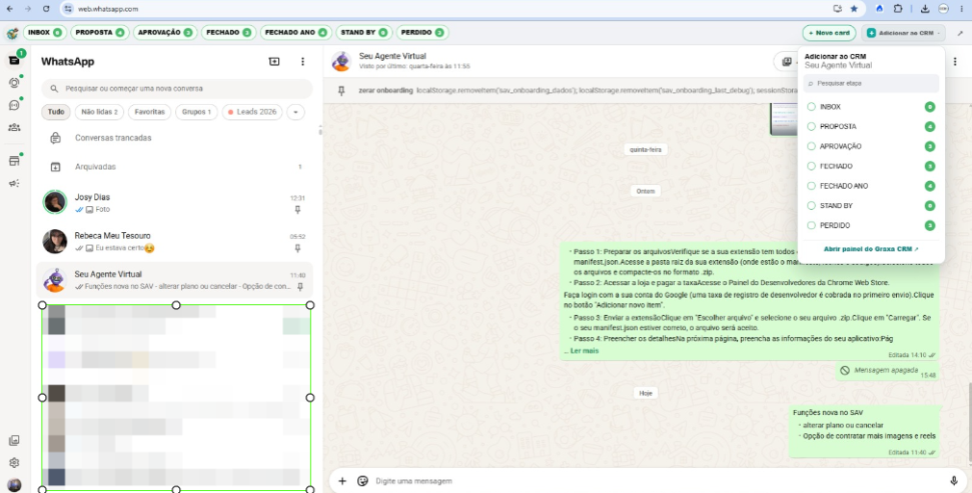
Task: Toggle pin on Josy Dias chat
Action: tap(297, 210)
